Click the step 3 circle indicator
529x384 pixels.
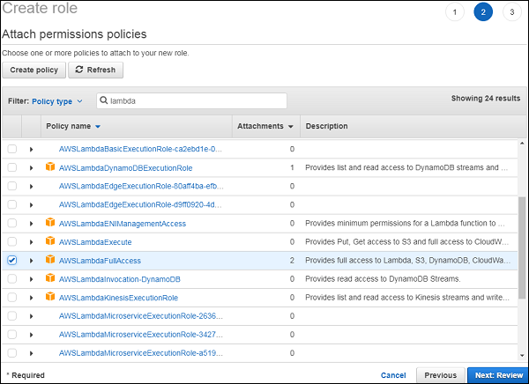click(x=510, y=11)
